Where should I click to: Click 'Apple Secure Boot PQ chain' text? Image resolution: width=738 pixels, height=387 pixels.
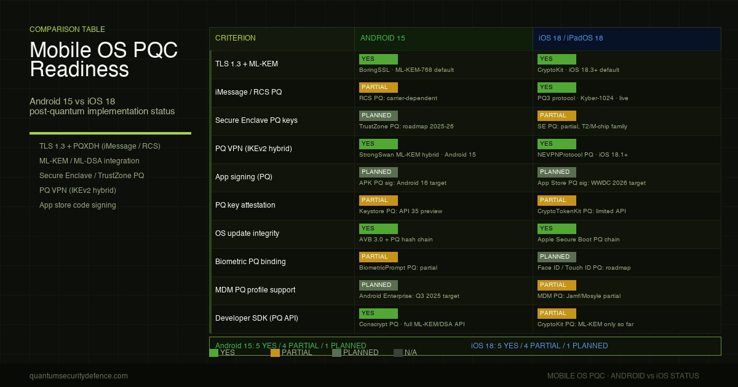click(579, 240)
